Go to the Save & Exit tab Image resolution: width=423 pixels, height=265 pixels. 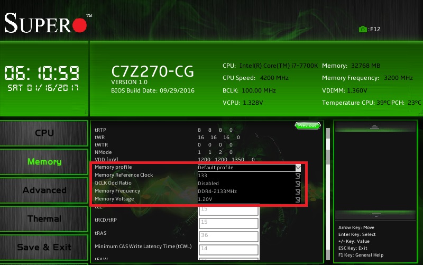click(44, 247)
